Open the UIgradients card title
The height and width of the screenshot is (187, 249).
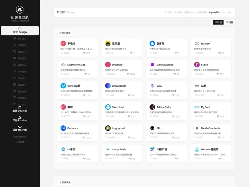click(x=119, y=86)
